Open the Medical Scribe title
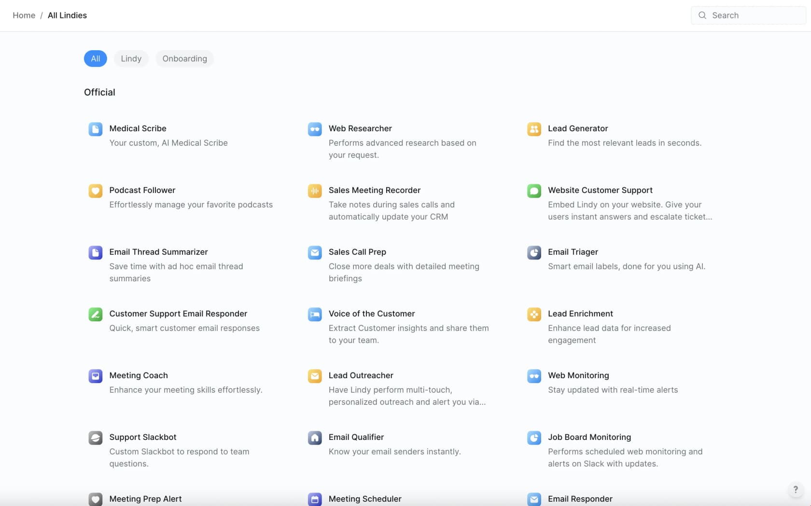The image size is (811, 506). pos(138,128)
